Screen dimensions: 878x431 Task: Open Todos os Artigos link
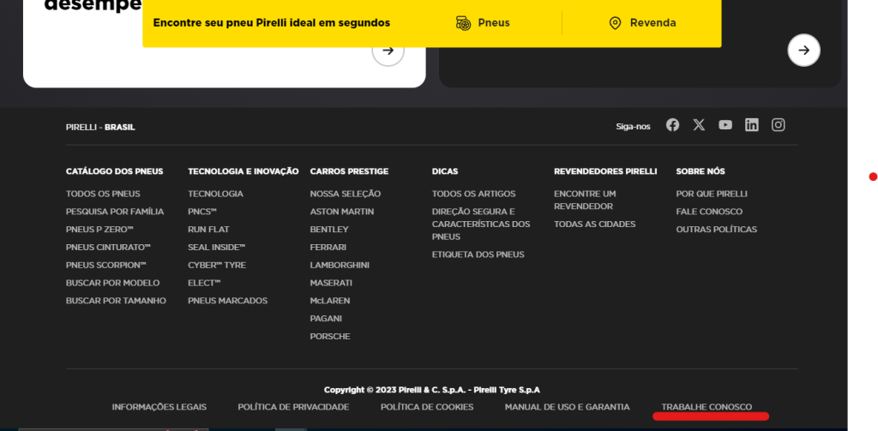[473, 194]
